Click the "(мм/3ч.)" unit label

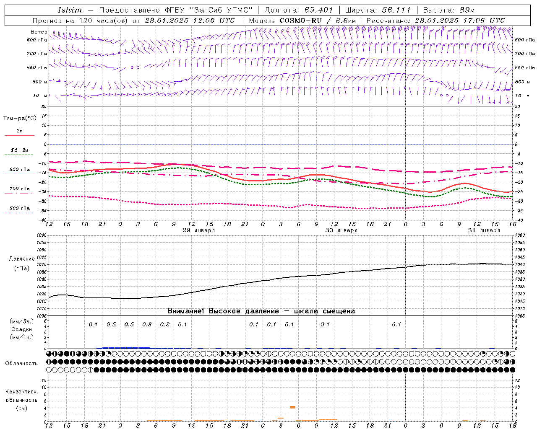coord(22,321)
